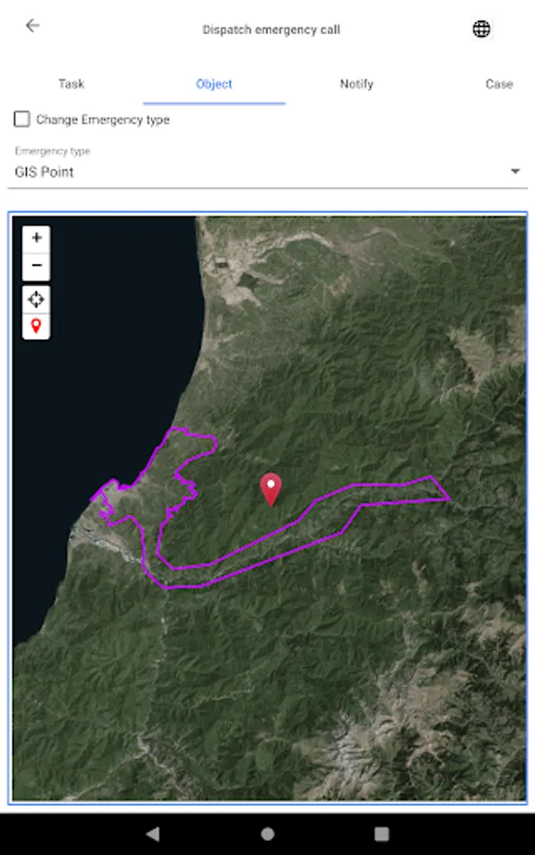Tap Android back navigation triangle
The height and width of the screenshot is (855, 535).
pyautogui.click(x=153, y=833)
